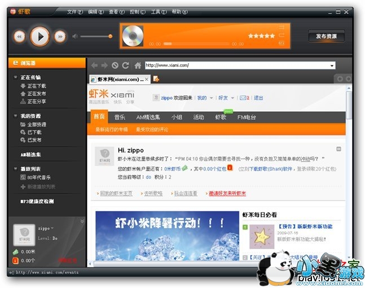
Task: Switch to 小组 nav tab
Action: point(177,117)
